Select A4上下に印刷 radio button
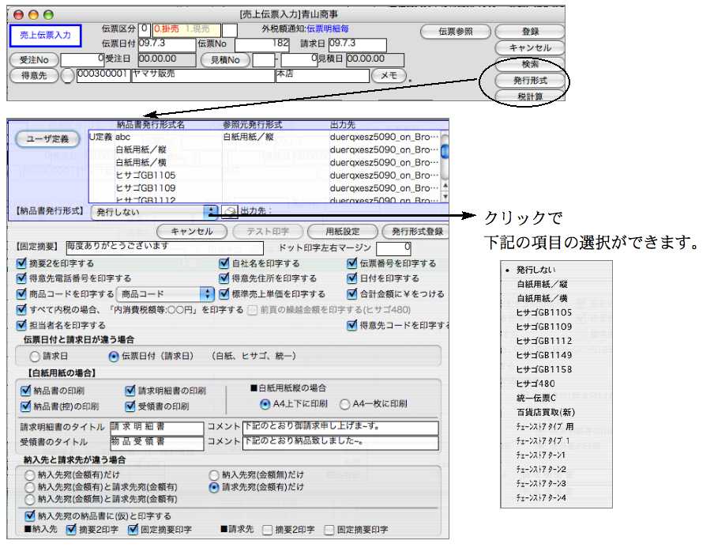Image resolution: width=714 pixels, height=548 pixels. tap(265, 404)
